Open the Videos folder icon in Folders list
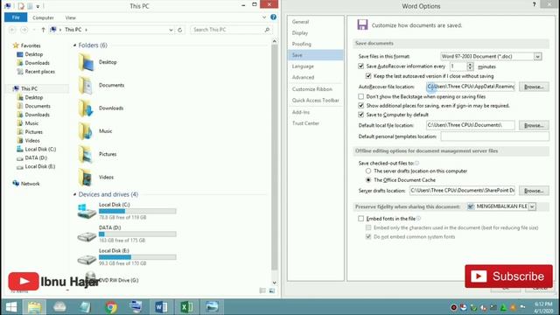The image size is (560, 315). pos(86,177)
